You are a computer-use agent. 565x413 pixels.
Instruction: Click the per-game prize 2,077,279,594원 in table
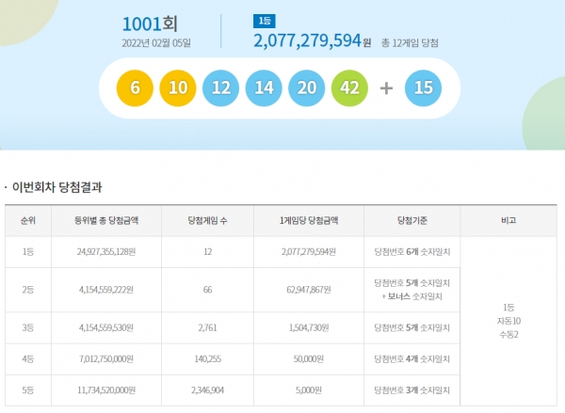(309, 252)
